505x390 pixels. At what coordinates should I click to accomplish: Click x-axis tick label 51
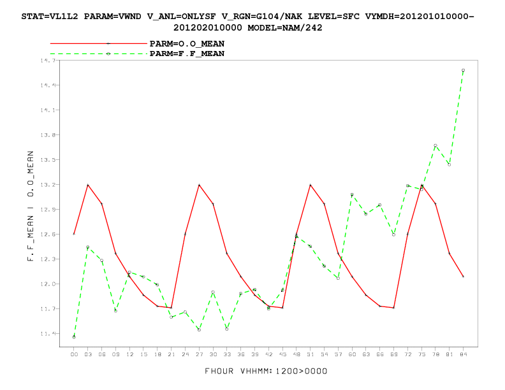(311, 354)
